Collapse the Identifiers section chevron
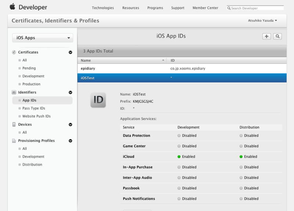 [70, 92]
